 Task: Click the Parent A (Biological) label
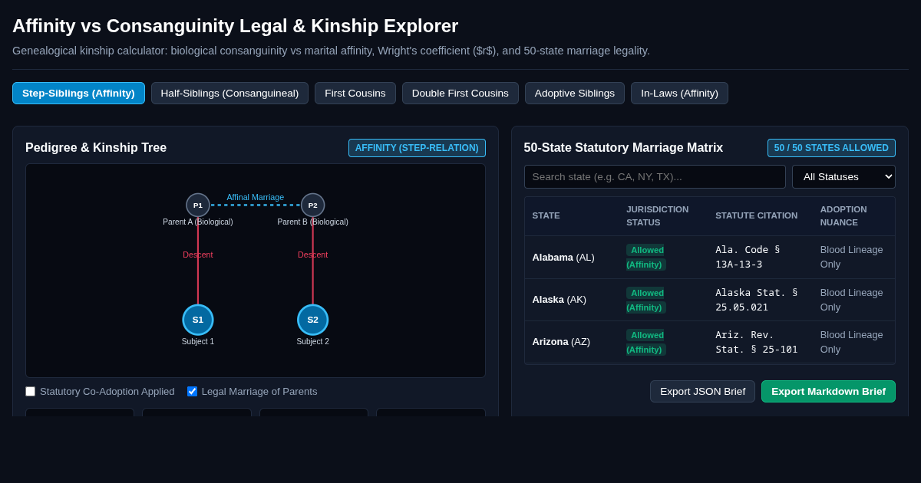point(198,222)
